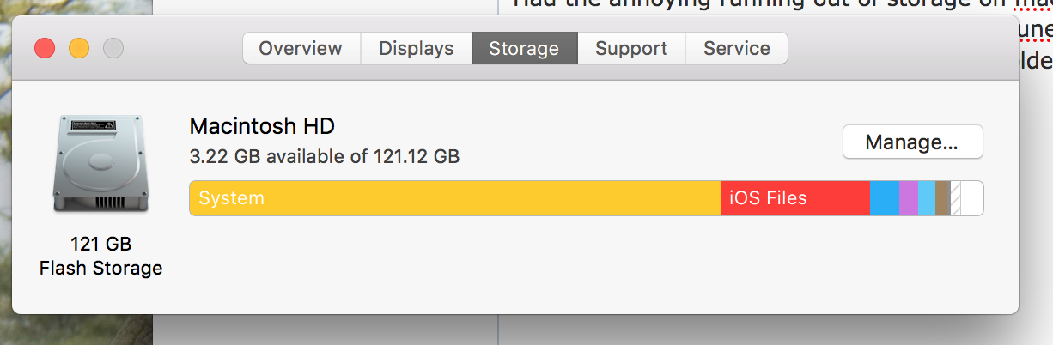Click the light blue storage segment

tap(927, 198)
